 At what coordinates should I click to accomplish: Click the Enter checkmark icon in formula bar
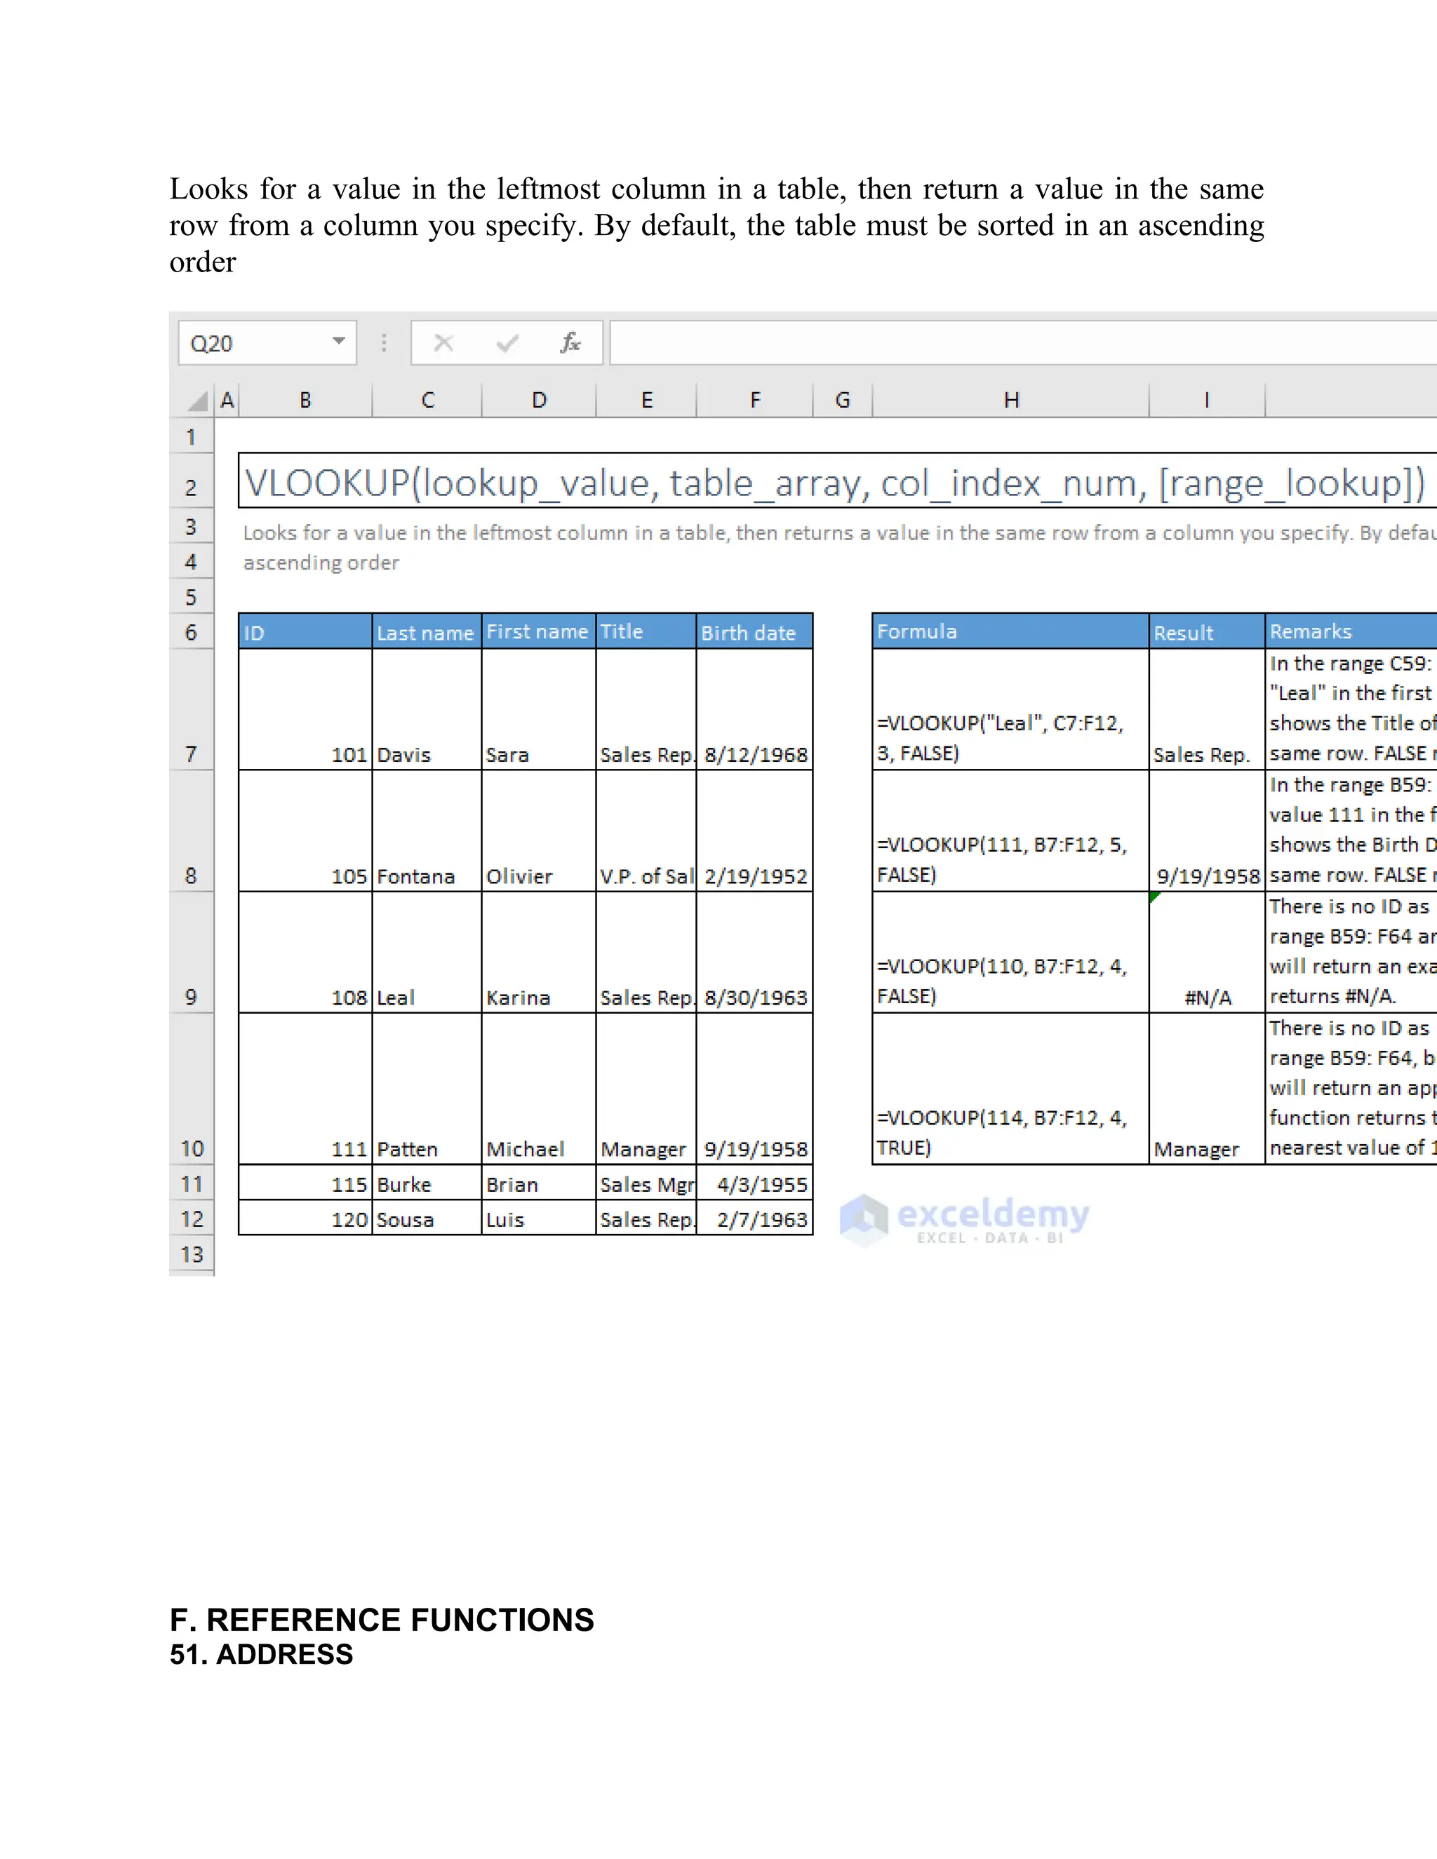pos(507,343)
